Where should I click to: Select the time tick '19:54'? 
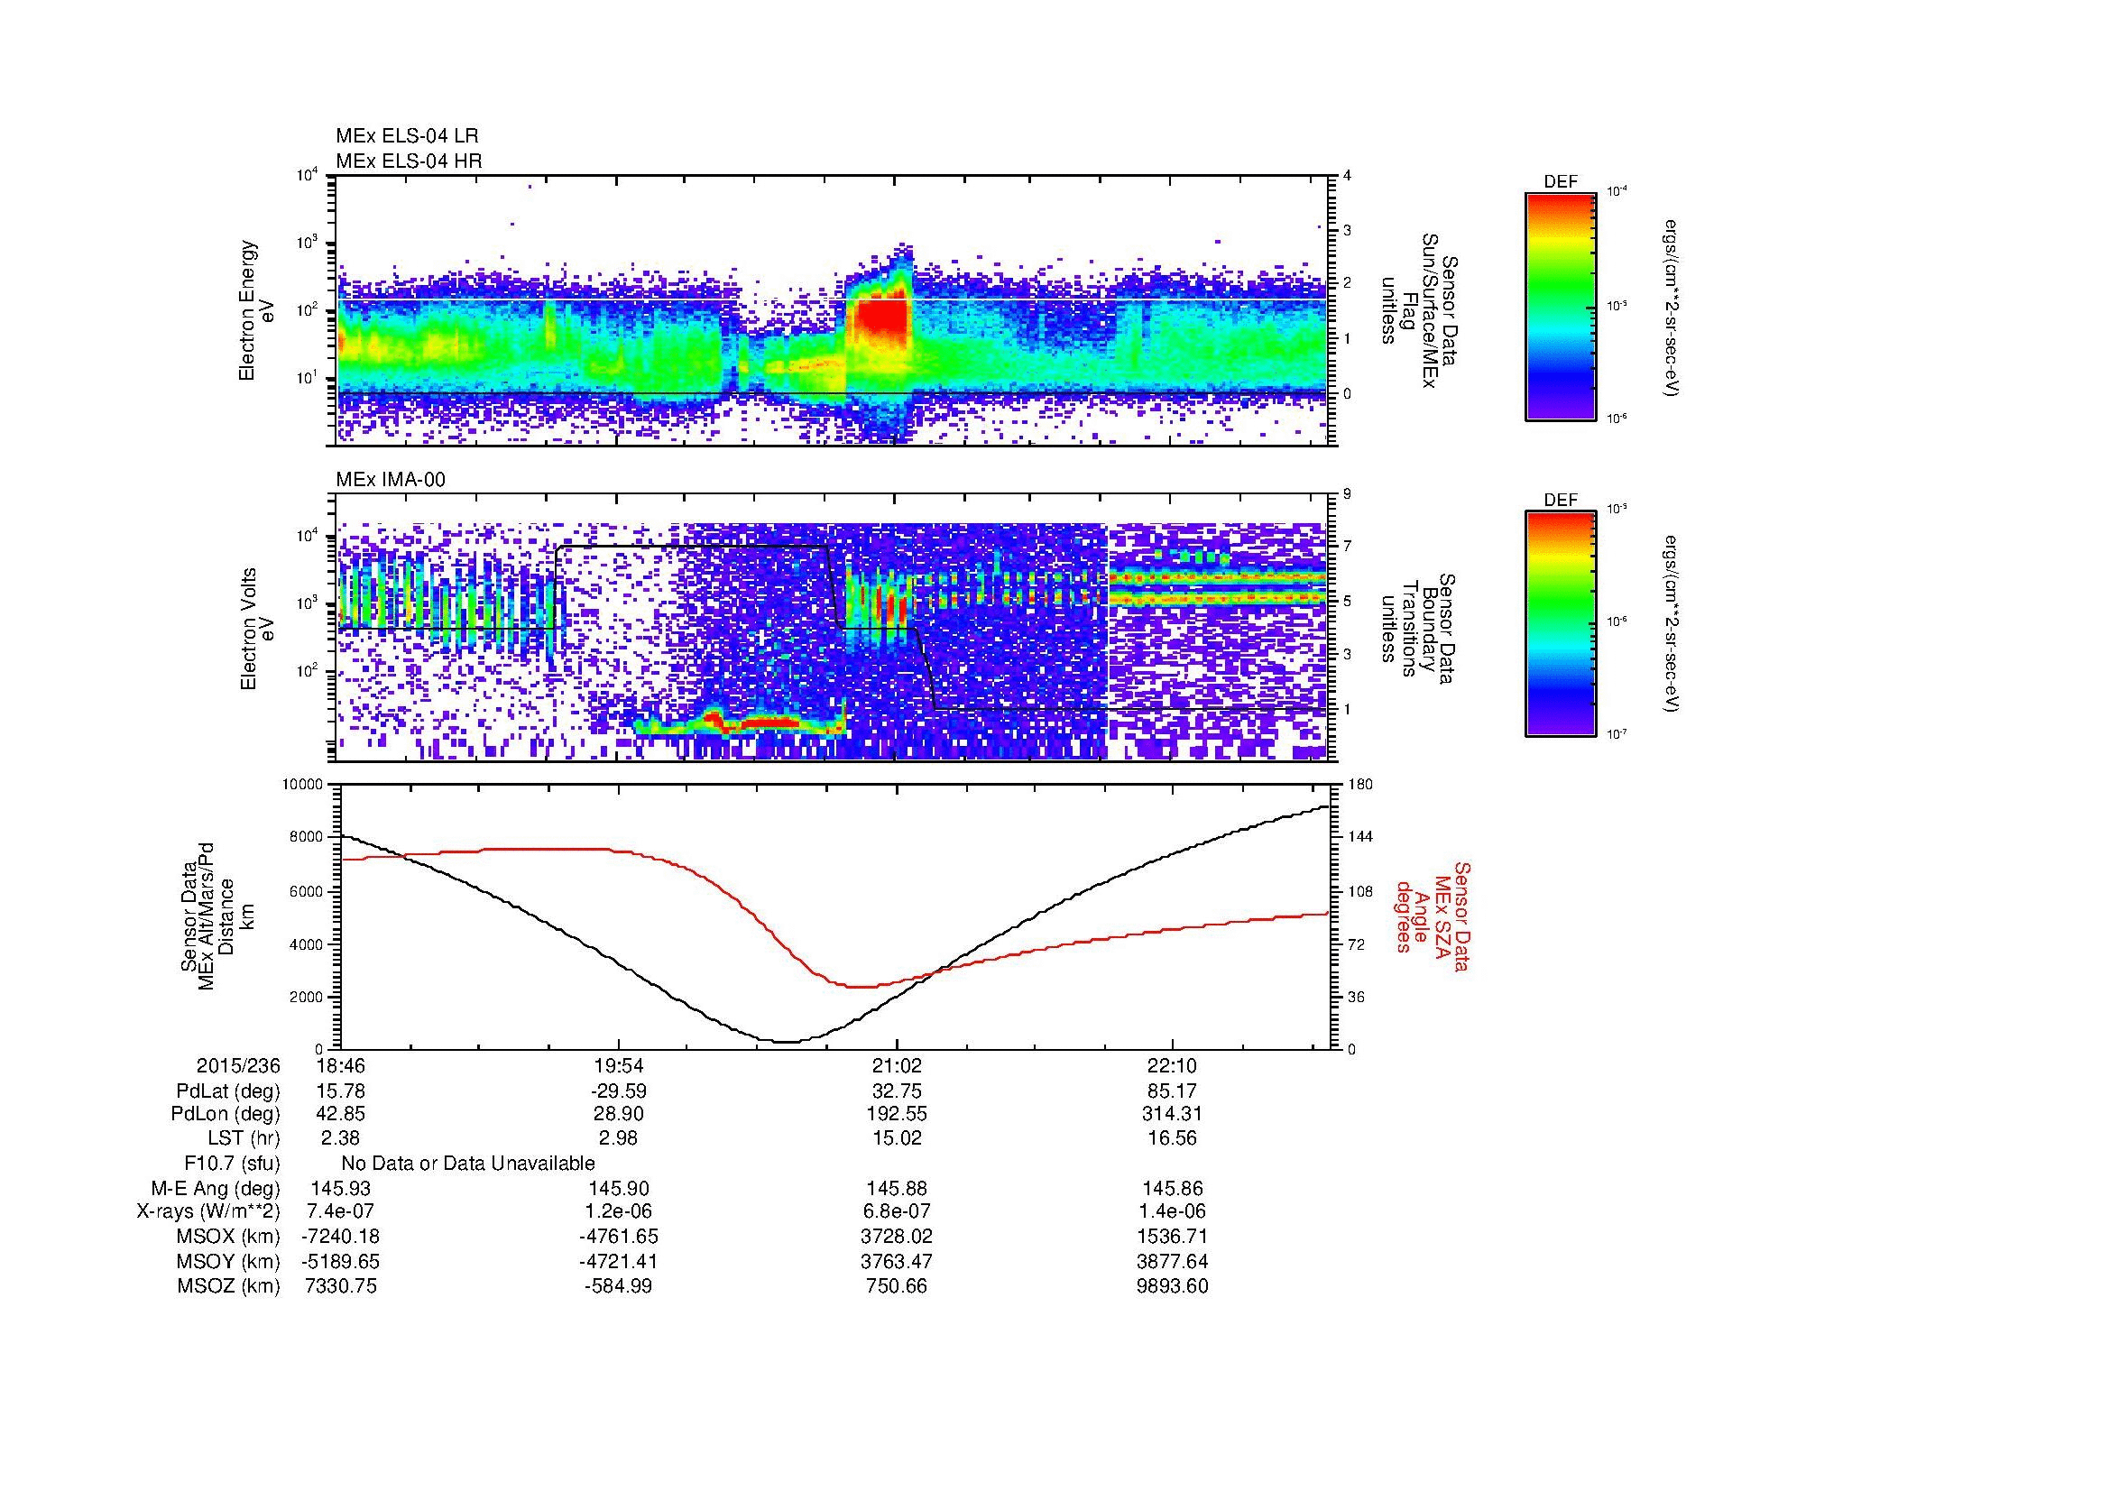619,1065
